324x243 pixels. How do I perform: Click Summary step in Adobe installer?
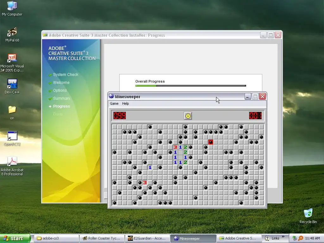(x=61, y=98)
